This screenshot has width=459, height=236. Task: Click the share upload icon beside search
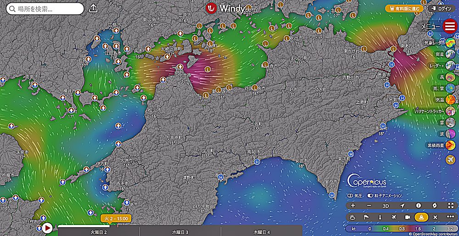pos(93,8)
